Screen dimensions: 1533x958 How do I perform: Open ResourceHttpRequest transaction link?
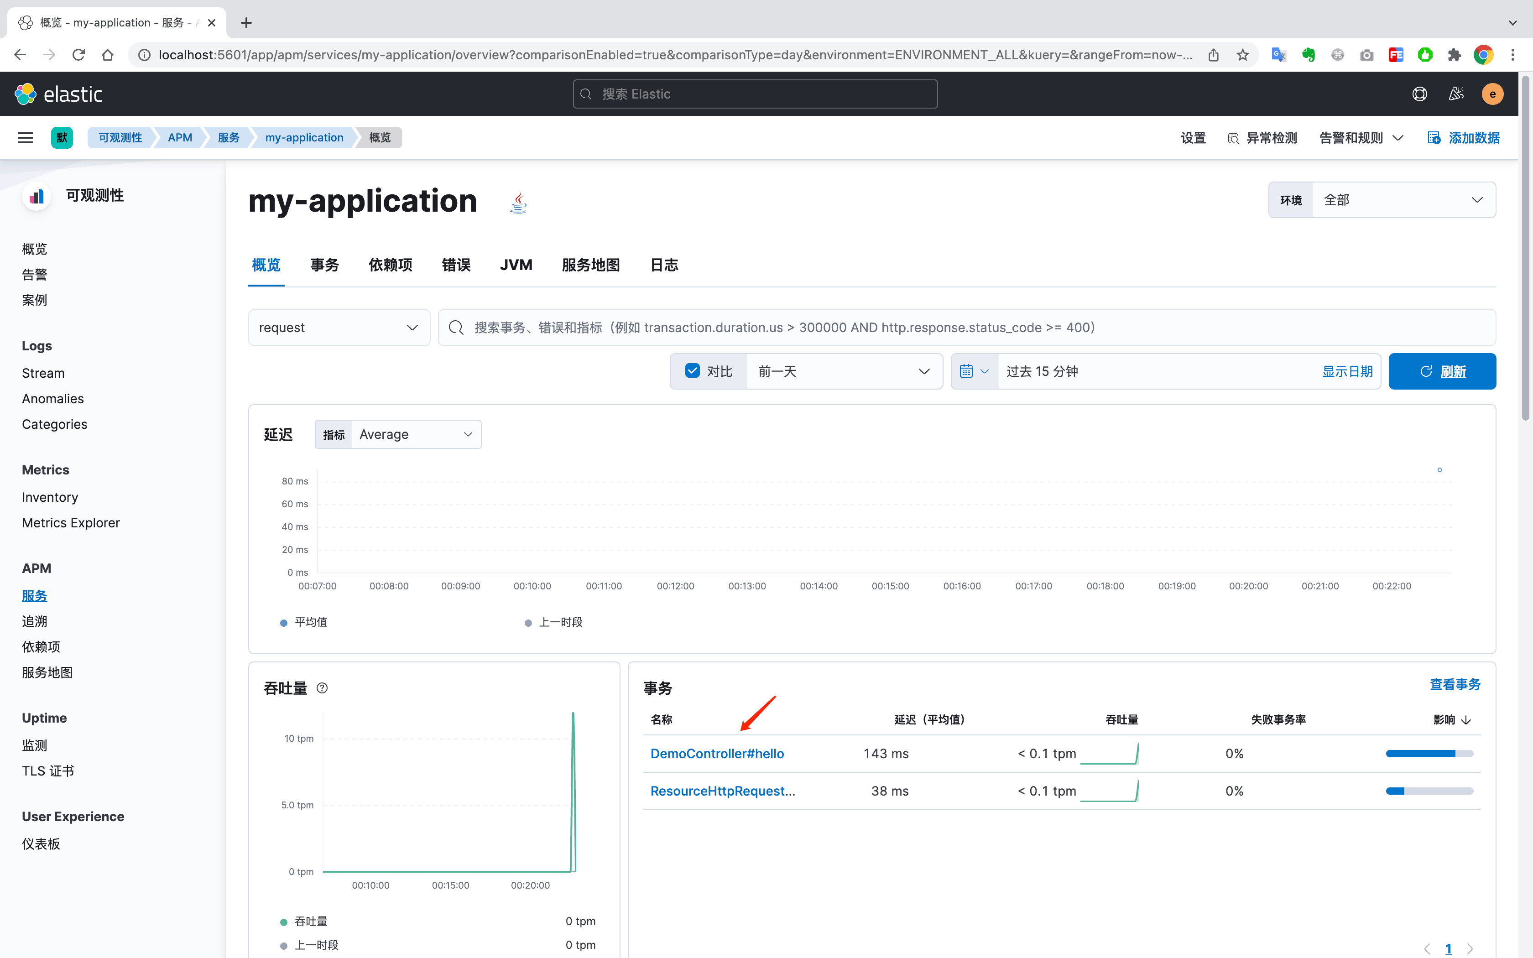click(723, 791)
